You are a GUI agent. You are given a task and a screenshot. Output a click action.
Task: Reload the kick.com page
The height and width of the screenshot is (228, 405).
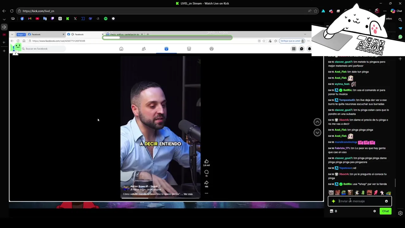[x=12, y=11]
